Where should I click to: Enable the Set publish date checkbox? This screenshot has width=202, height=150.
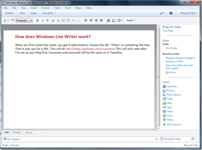(x=162, y=139)
